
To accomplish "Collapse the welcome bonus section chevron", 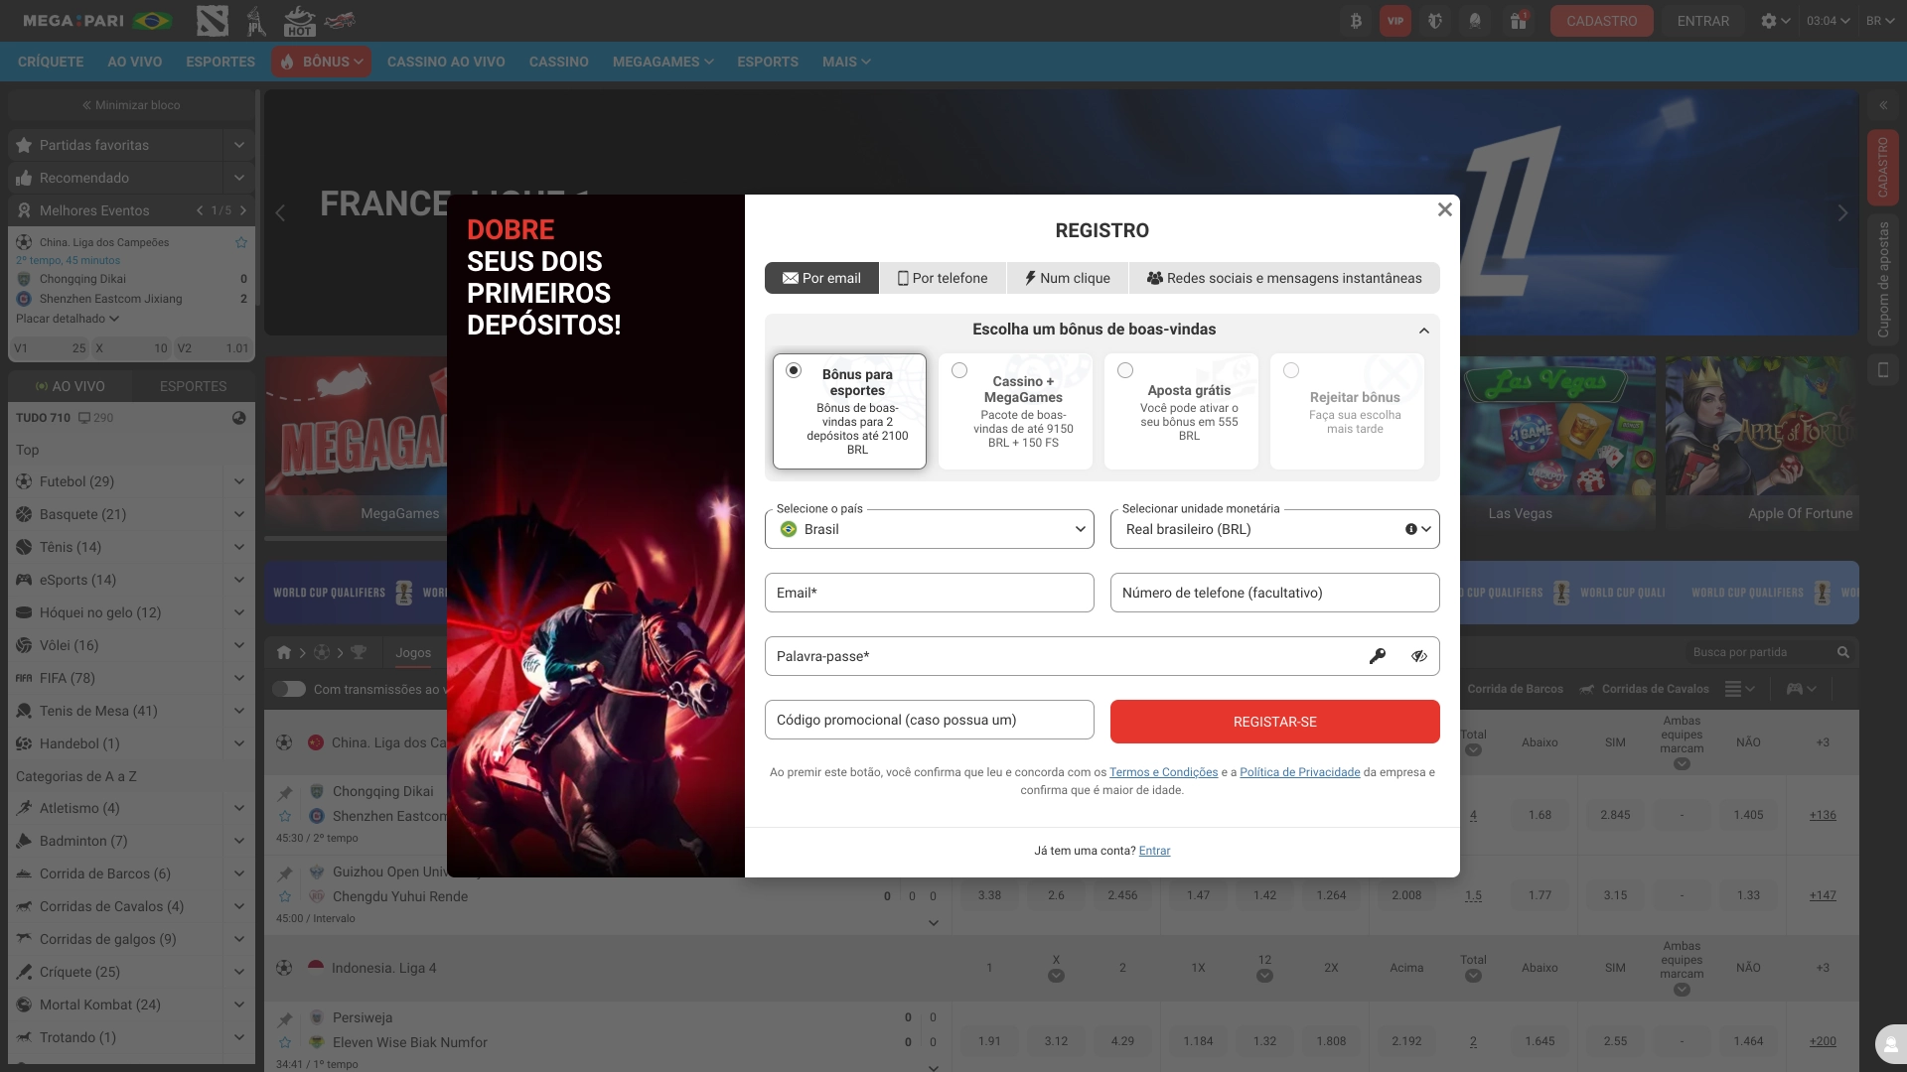I will [x=1424, y=330].
